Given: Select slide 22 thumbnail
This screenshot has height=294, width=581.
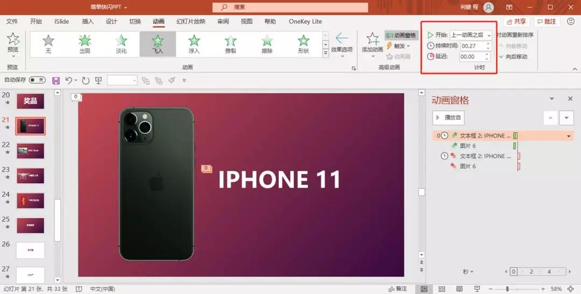Looking at the screenshot, I should pos(30,150).
